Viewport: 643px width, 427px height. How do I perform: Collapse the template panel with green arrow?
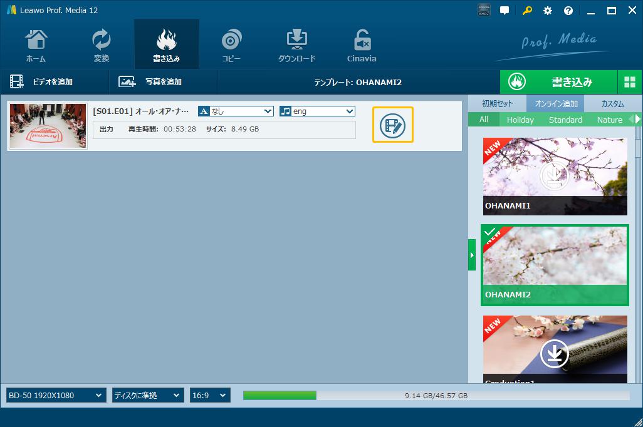click(471, 255)
